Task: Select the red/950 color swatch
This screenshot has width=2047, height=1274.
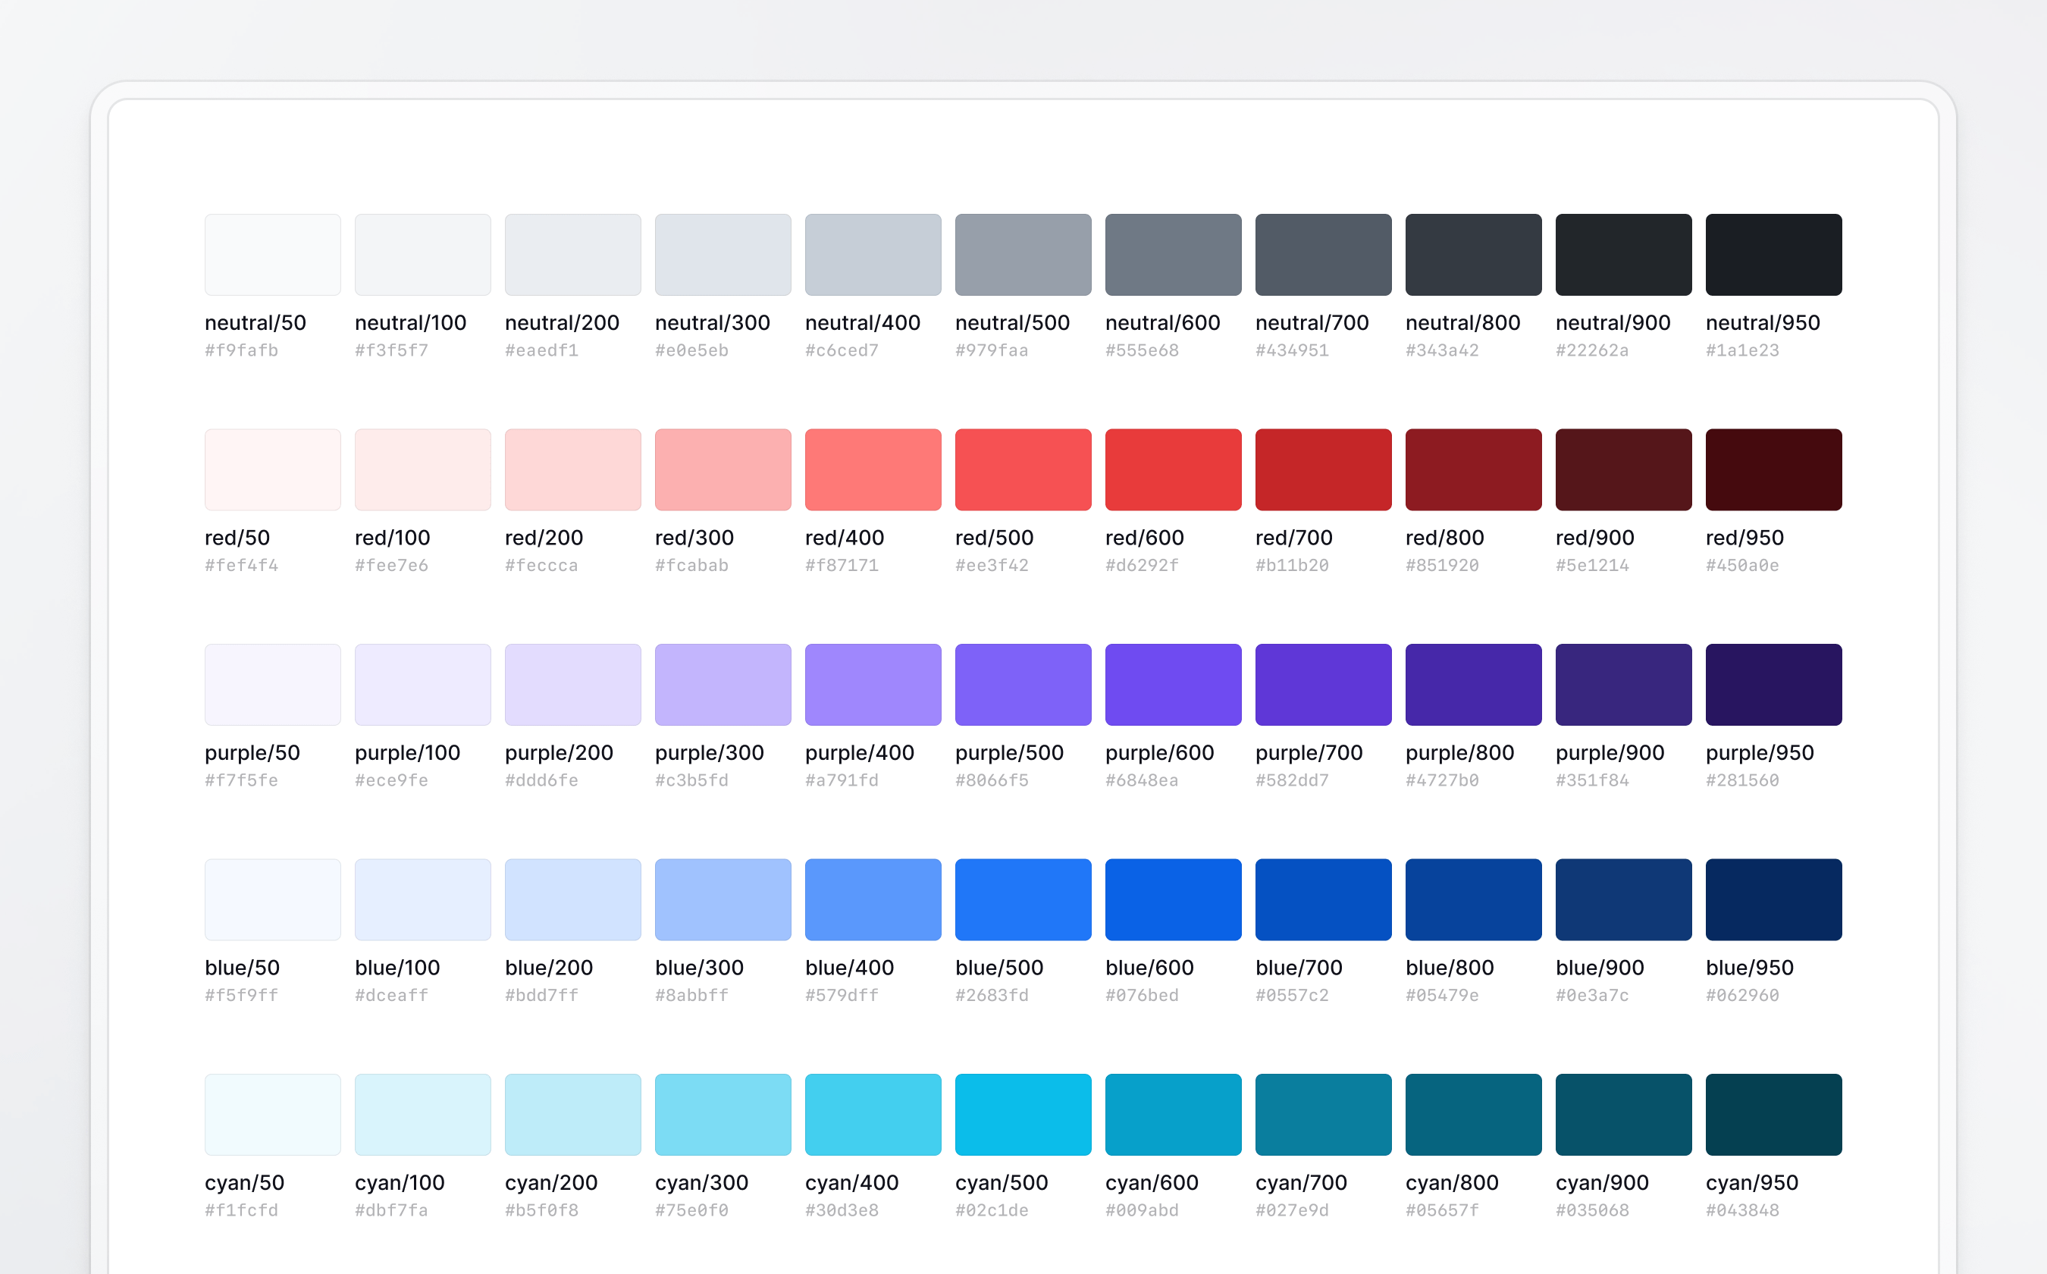Action: click(x=1773, y=469)
